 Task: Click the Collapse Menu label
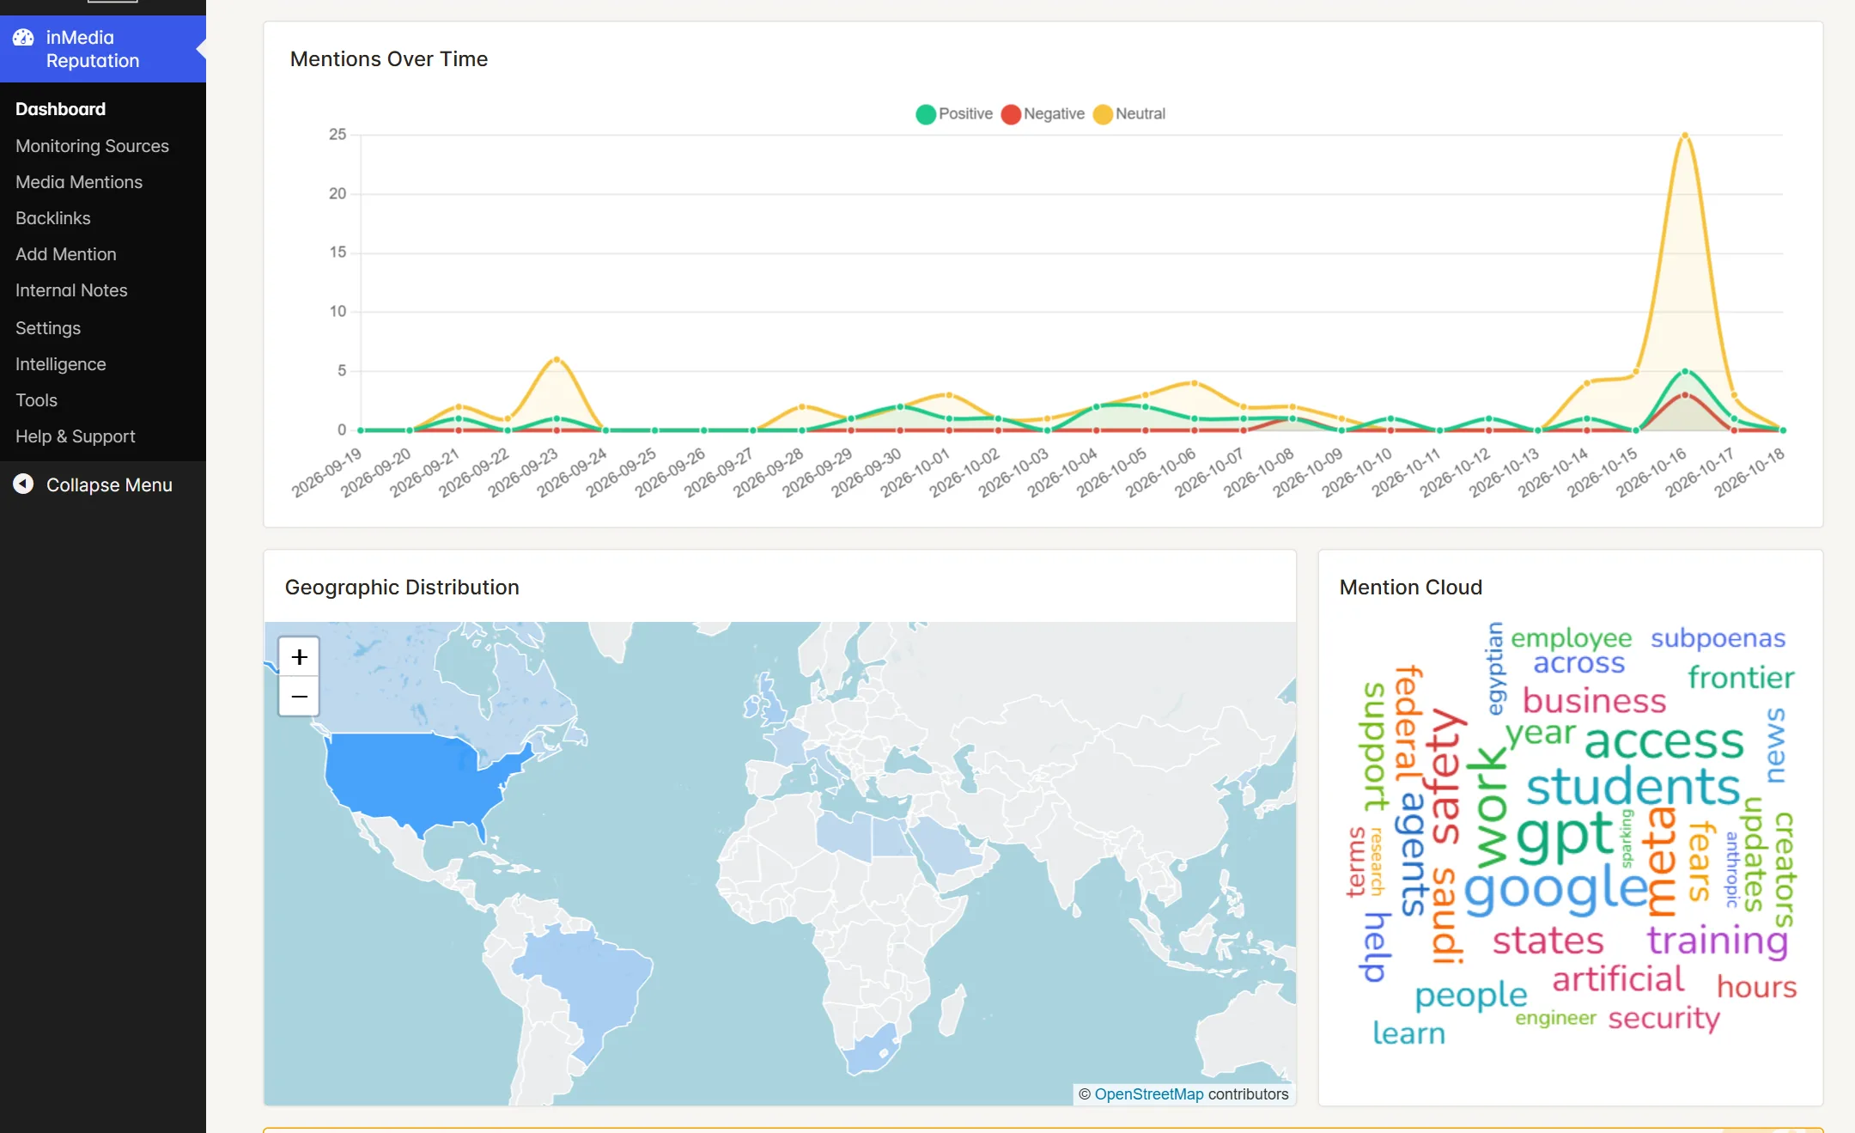(109, 484)
